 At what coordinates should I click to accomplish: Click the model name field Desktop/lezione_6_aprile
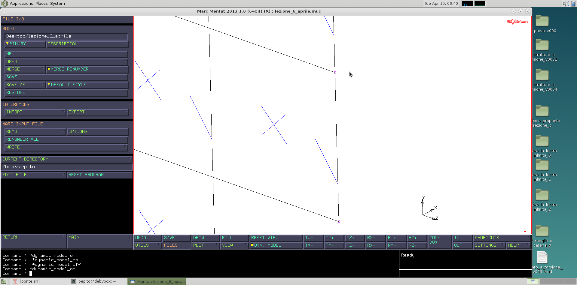(x=66, y=36)
